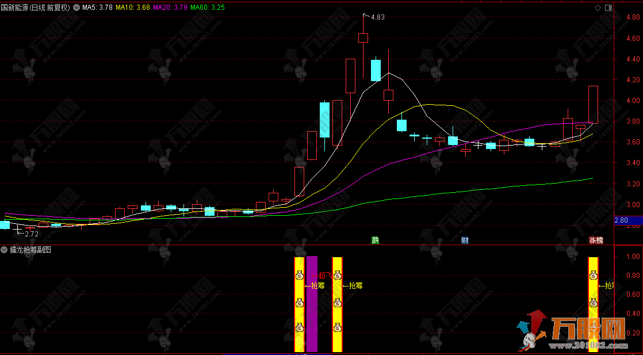Click the blue 财 marker icon
Screen dimensions: 643x355
465,240
